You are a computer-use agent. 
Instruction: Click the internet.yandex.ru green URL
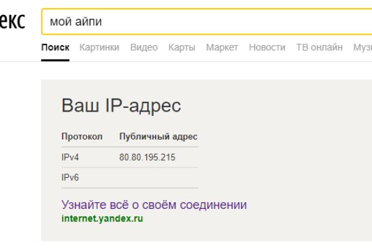pos(102,218)
